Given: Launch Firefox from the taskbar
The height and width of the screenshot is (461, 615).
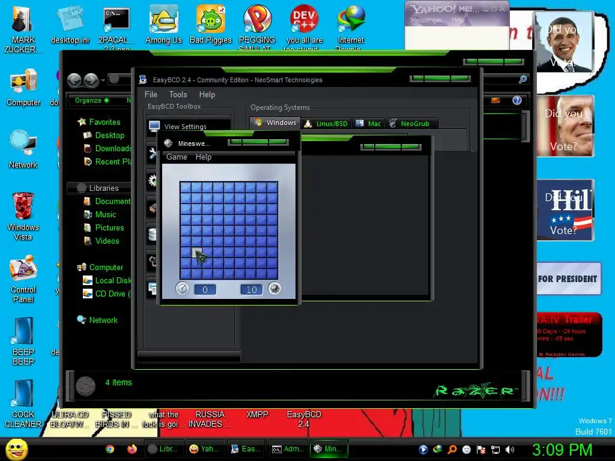Looking at the screenshot, I should 132,449.
